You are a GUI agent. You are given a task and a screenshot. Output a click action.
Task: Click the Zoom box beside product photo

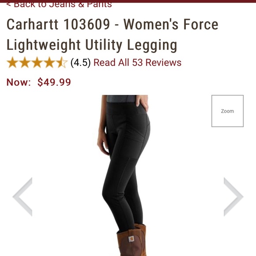pyautogui.click(x=227, y=111)
